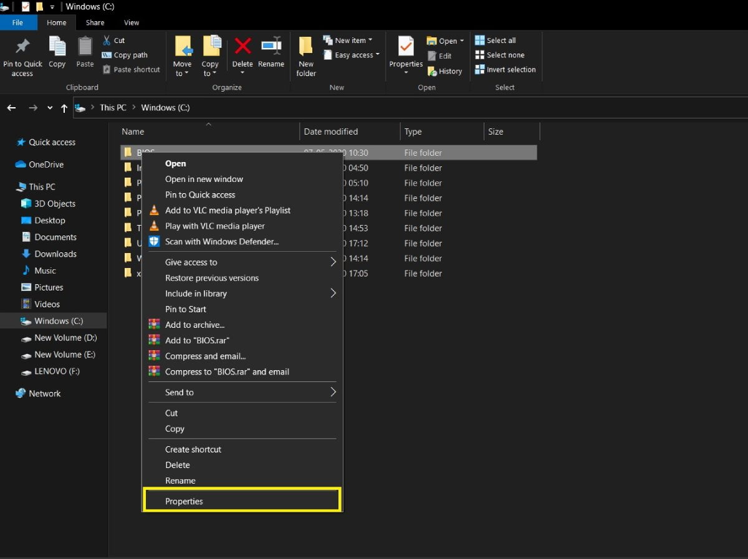This screenshot has width=748, height=559.
Task: Choose Open in new window
Action: pyautogui.click(x=204, y=179)
